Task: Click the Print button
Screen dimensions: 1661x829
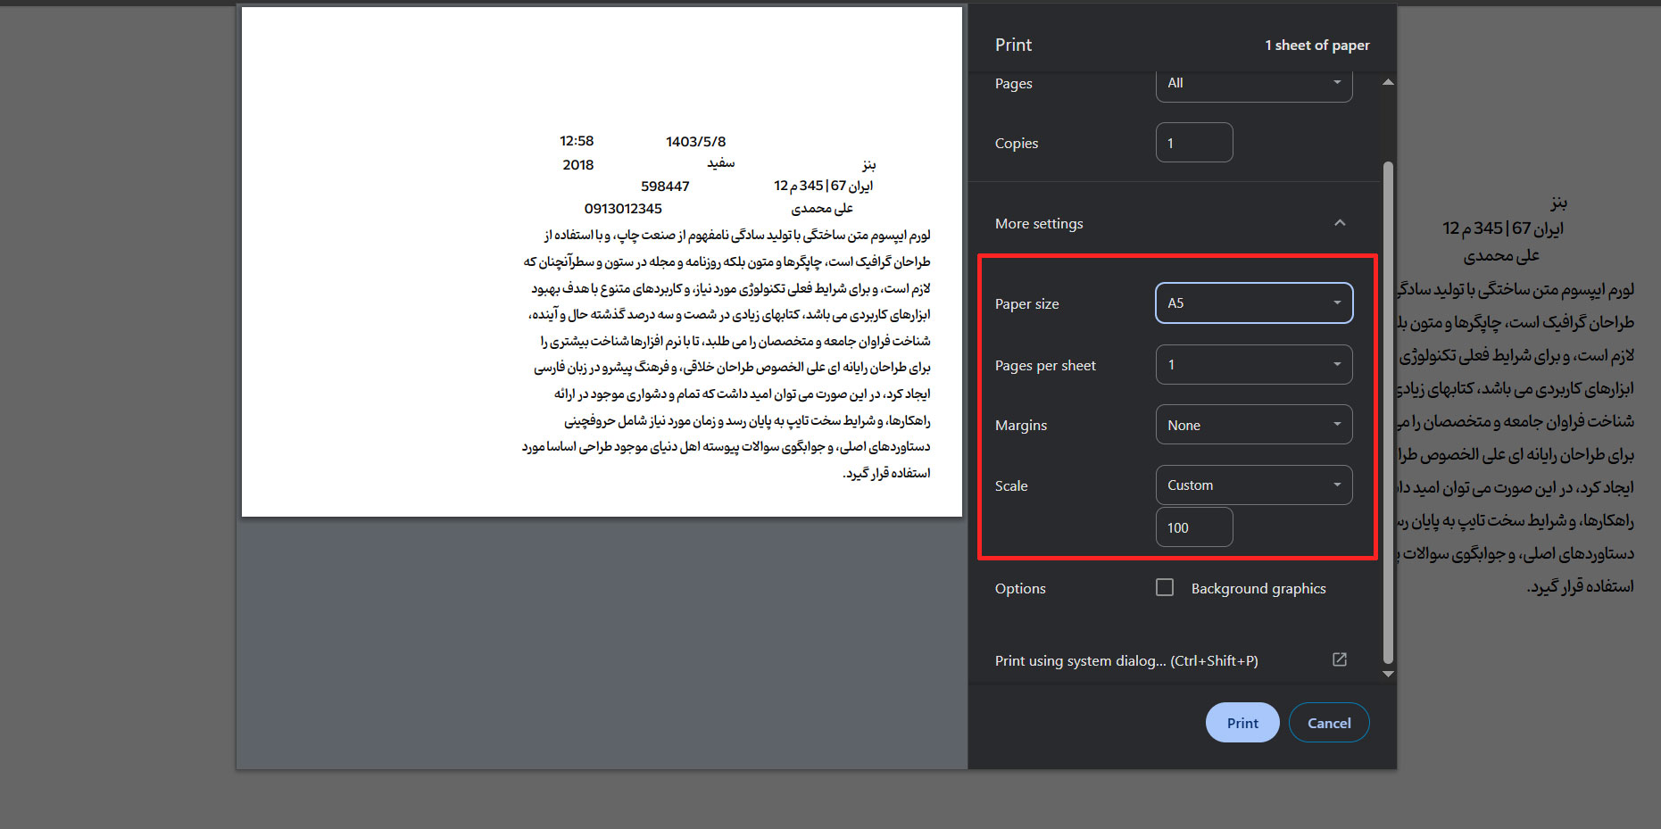Action: 1242,722
